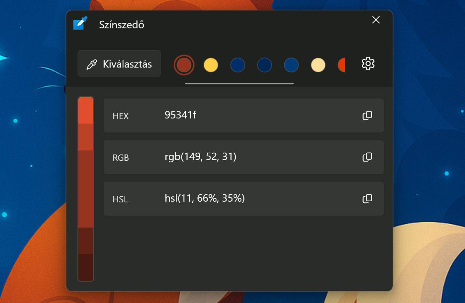Select the yellow history swatch
This screenshot has width=465, height=303.
[x=211, y=65]
